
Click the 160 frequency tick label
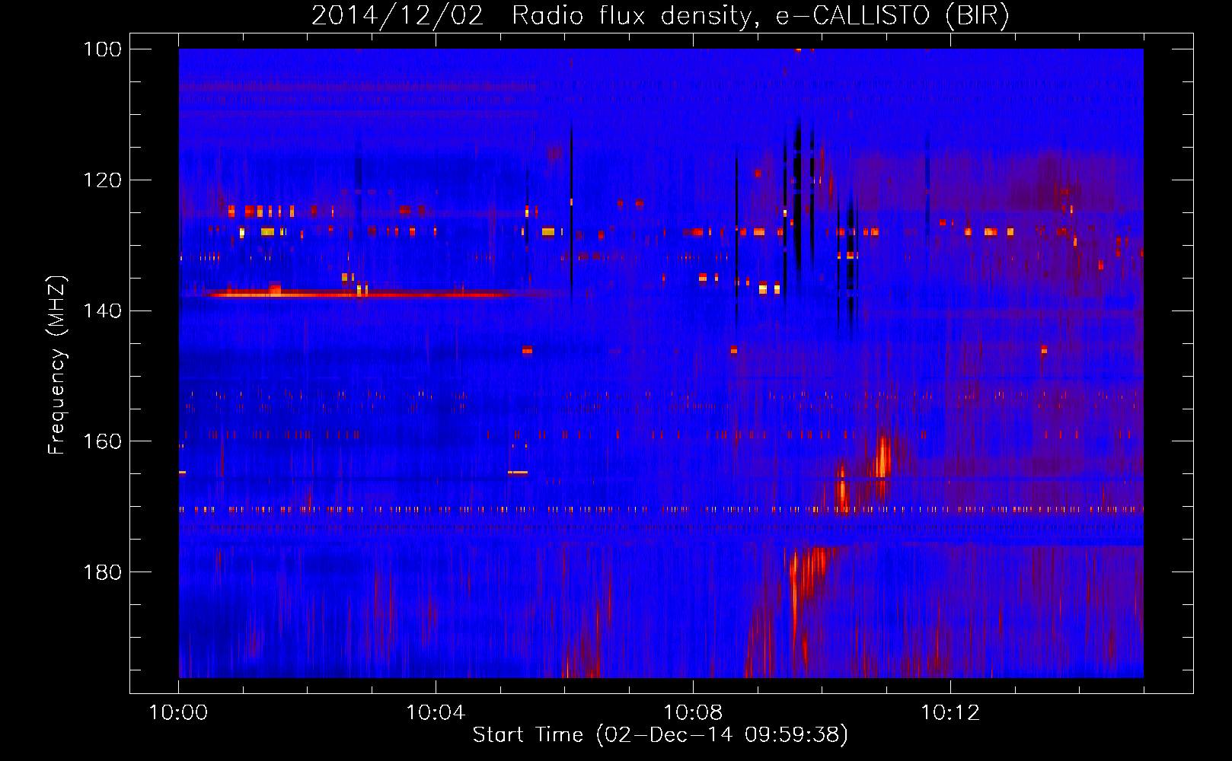103,441
